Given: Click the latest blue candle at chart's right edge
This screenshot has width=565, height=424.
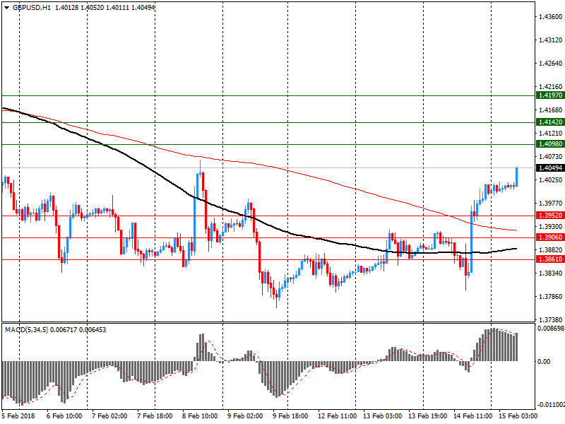Looking at the screenshot, I should coord(517,177).
